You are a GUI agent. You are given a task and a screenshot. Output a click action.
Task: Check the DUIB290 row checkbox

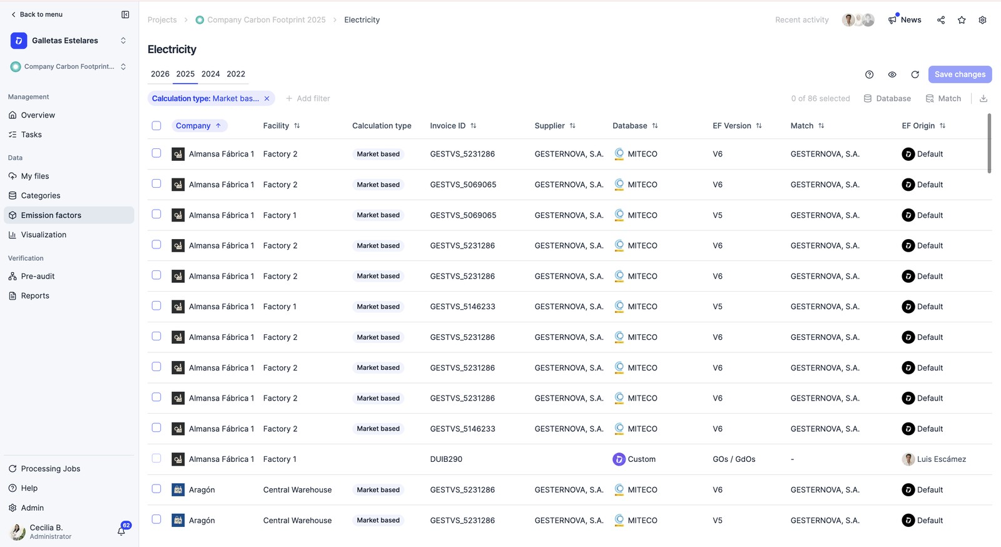[156, 459]
